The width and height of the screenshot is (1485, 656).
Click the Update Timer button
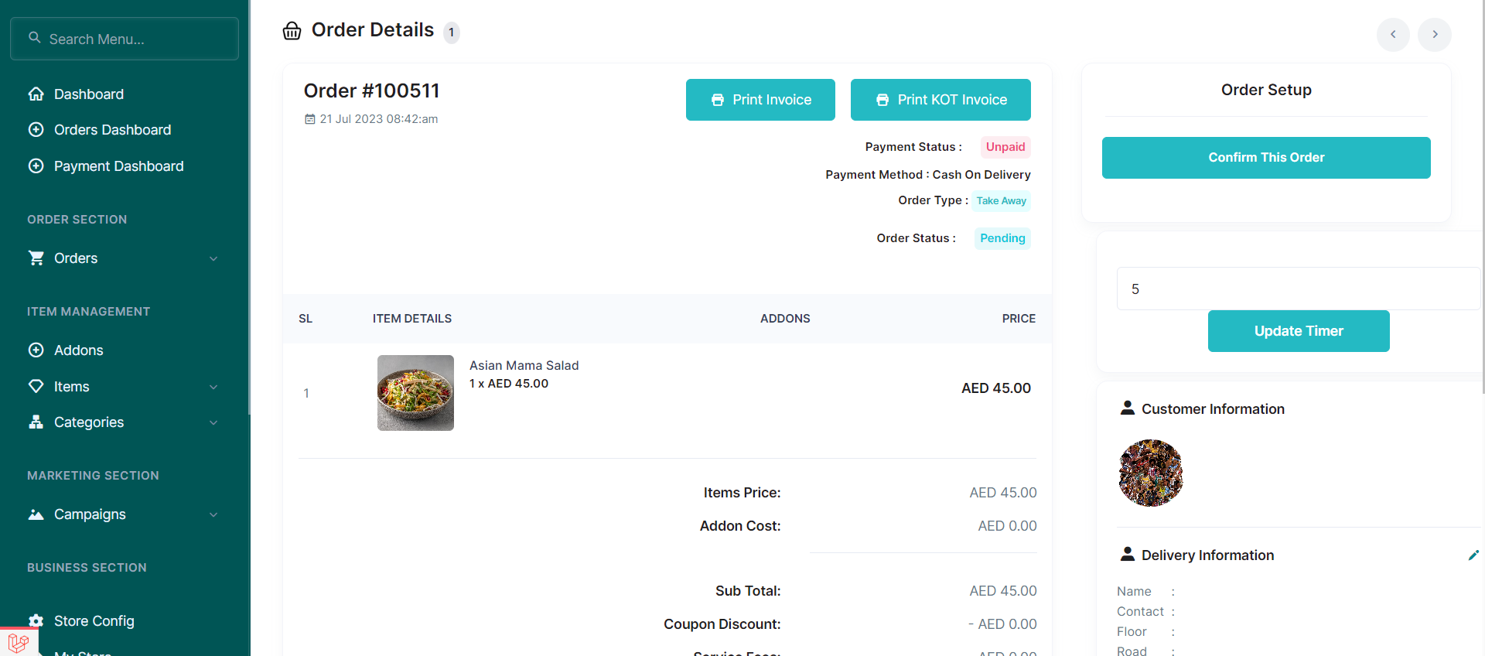[x=1299, y=331]
